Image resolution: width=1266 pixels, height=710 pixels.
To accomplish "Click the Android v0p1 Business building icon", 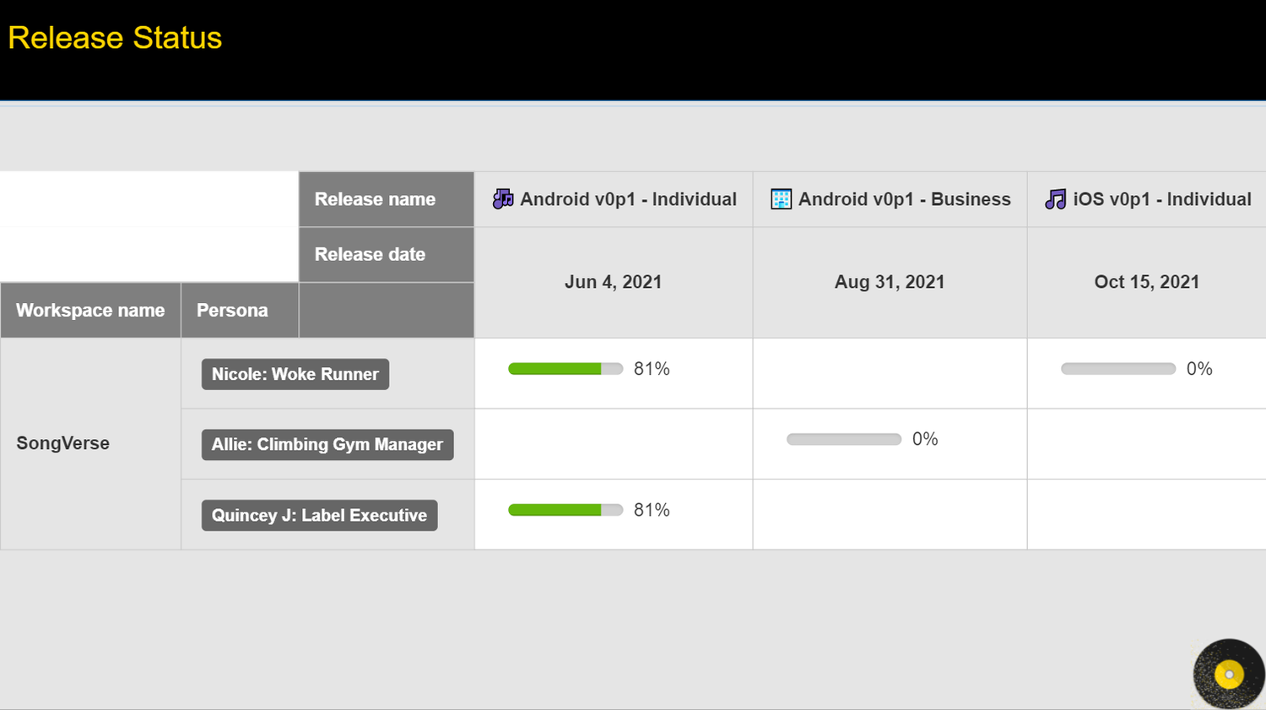I will coord(781,199).
